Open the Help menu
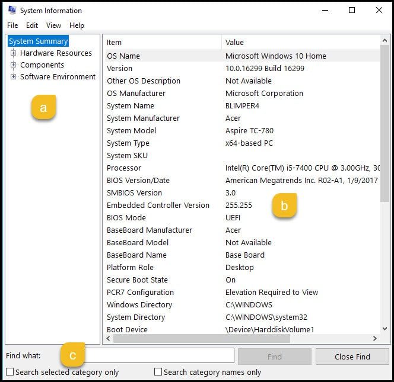The height and width of the screenshot is (382, 394). pos(77,25)
